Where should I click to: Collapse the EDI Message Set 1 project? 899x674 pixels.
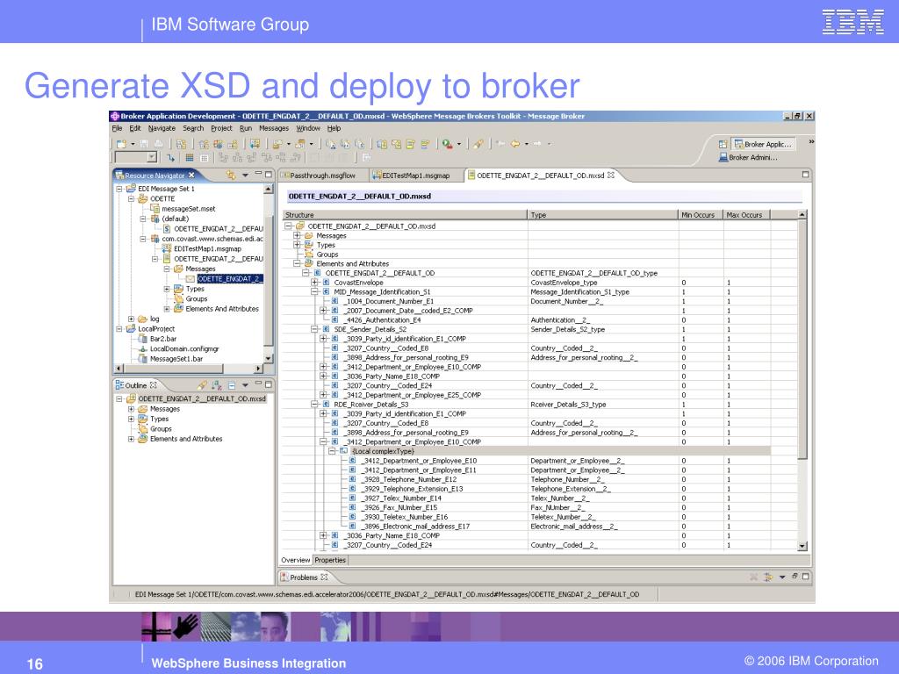(x=119, y=189)
